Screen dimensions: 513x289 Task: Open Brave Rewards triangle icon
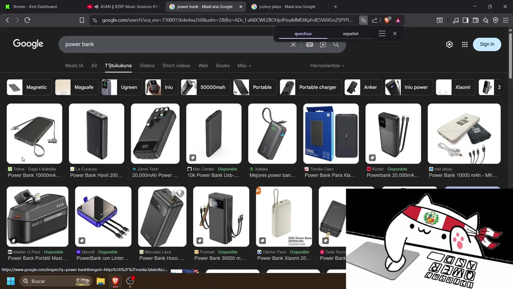(398, 20)
